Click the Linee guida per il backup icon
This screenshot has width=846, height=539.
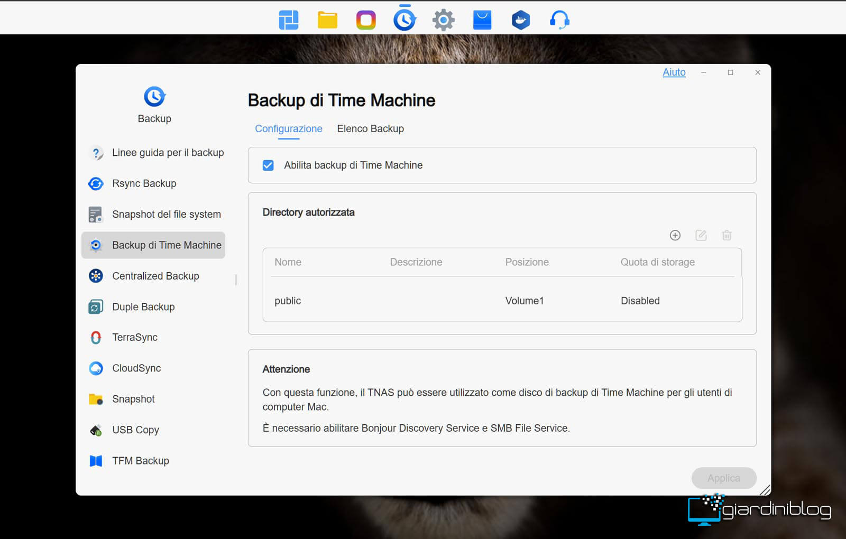(96, 153)
